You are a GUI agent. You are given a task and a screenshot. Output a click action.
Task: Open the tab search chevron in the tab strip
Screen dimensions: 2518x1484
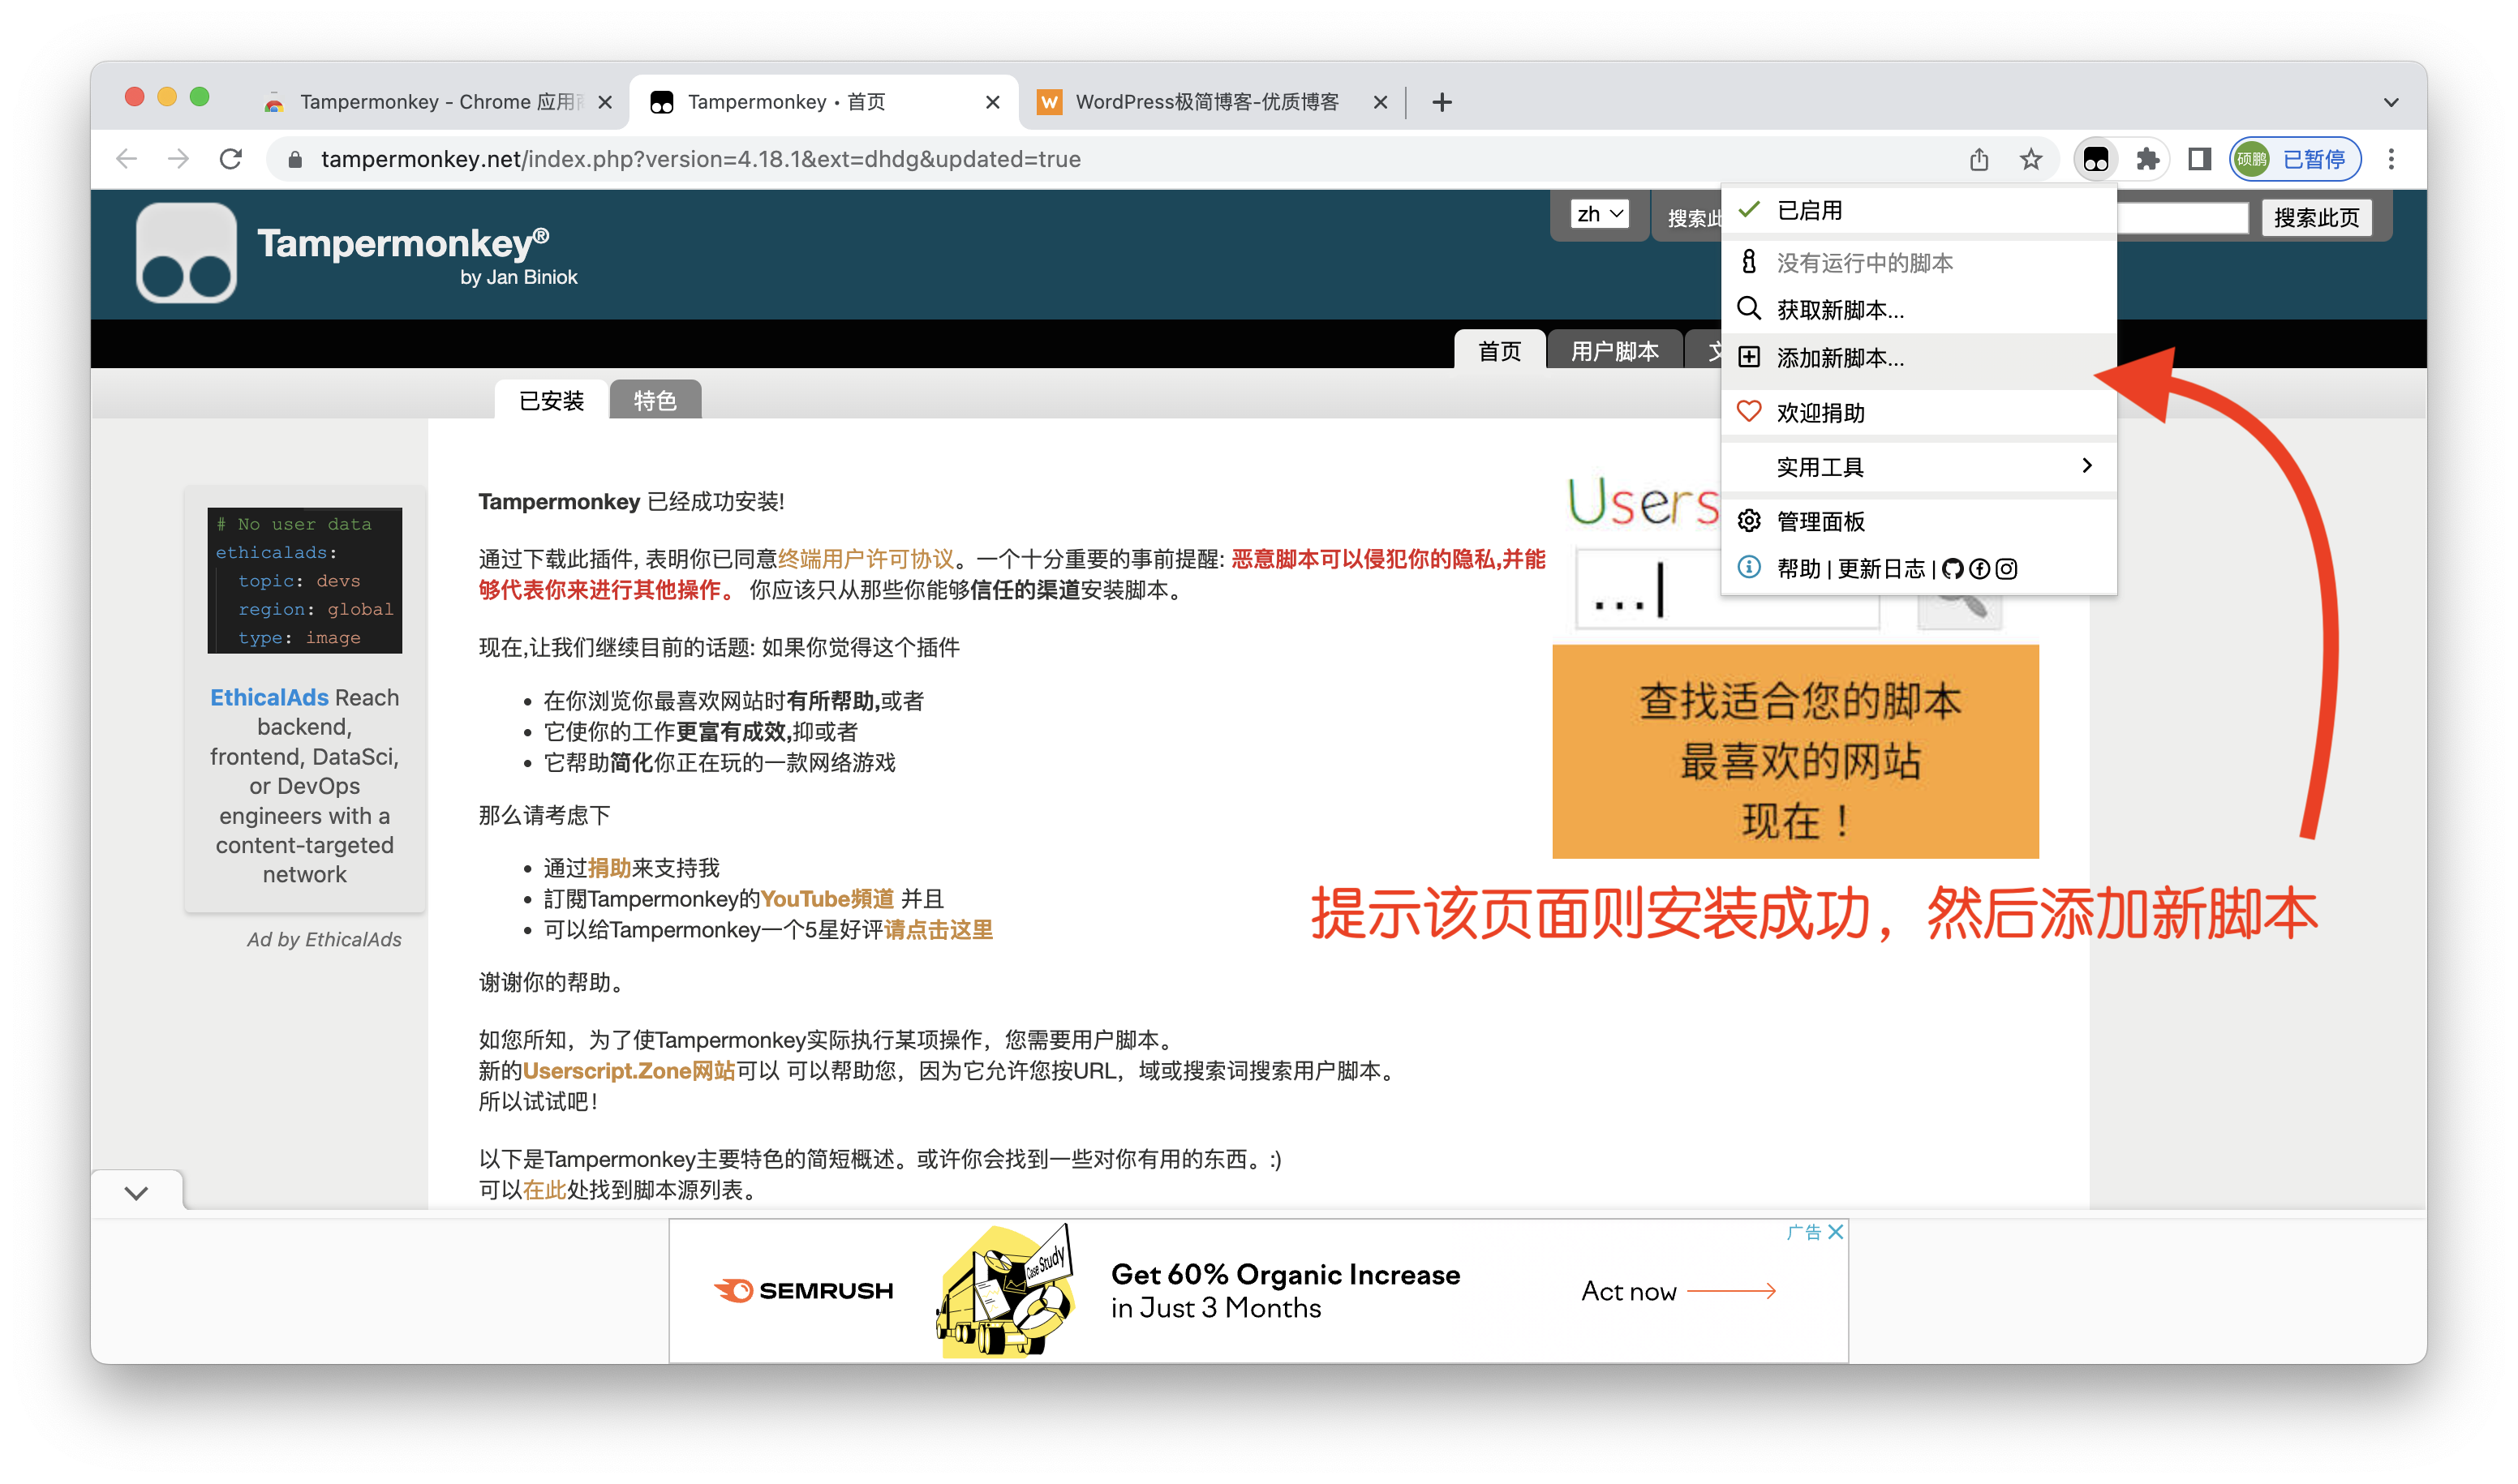2391,102
